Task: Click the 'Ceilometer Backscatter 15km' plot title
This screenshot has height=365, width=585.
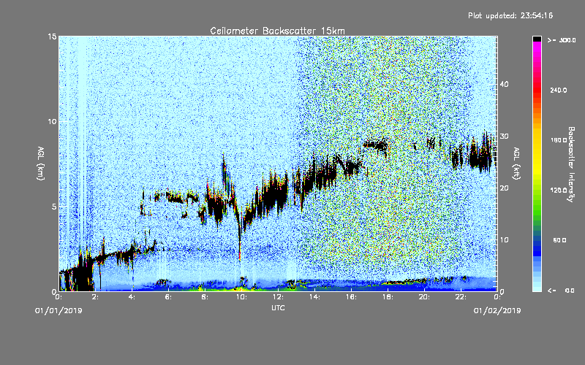Action: [x=278, y=31]
